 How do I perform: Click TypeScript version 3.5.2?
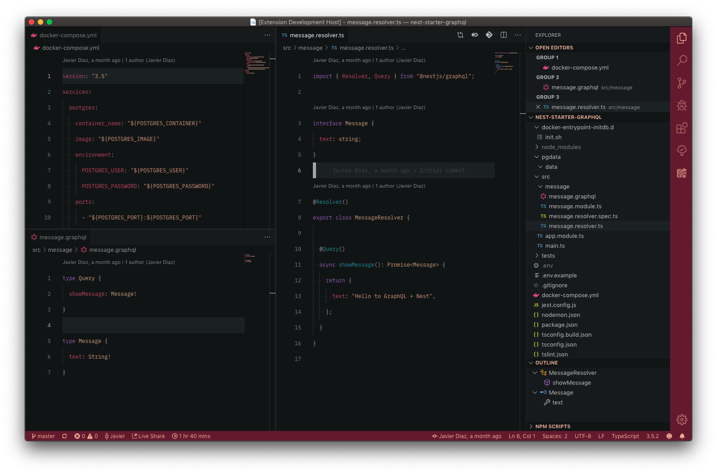click(x=652, y=436)
